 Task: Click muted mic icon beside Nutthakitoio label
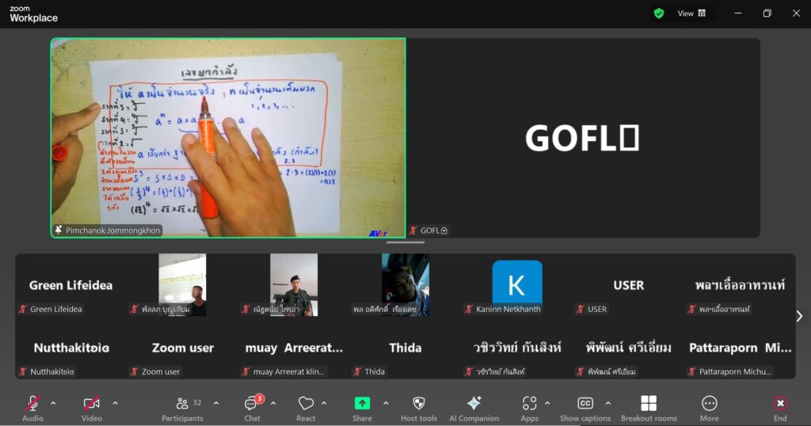coord(23,371)
